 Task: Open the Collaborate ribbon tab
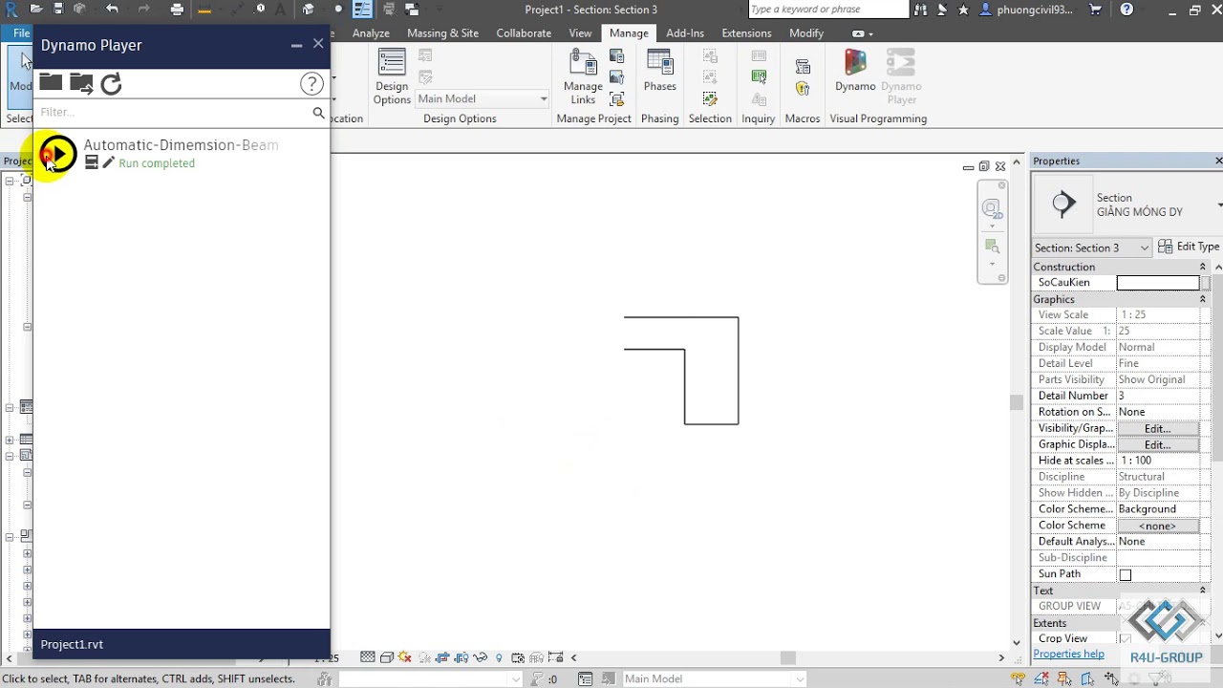(x=524, y=32)
